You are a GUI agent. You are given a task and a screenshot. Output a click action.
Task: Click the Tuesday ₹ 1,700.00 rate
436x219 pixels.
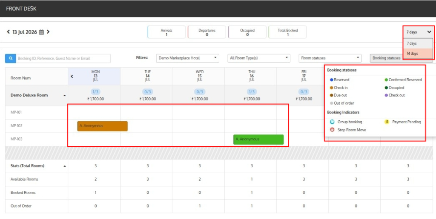[148, 99]
